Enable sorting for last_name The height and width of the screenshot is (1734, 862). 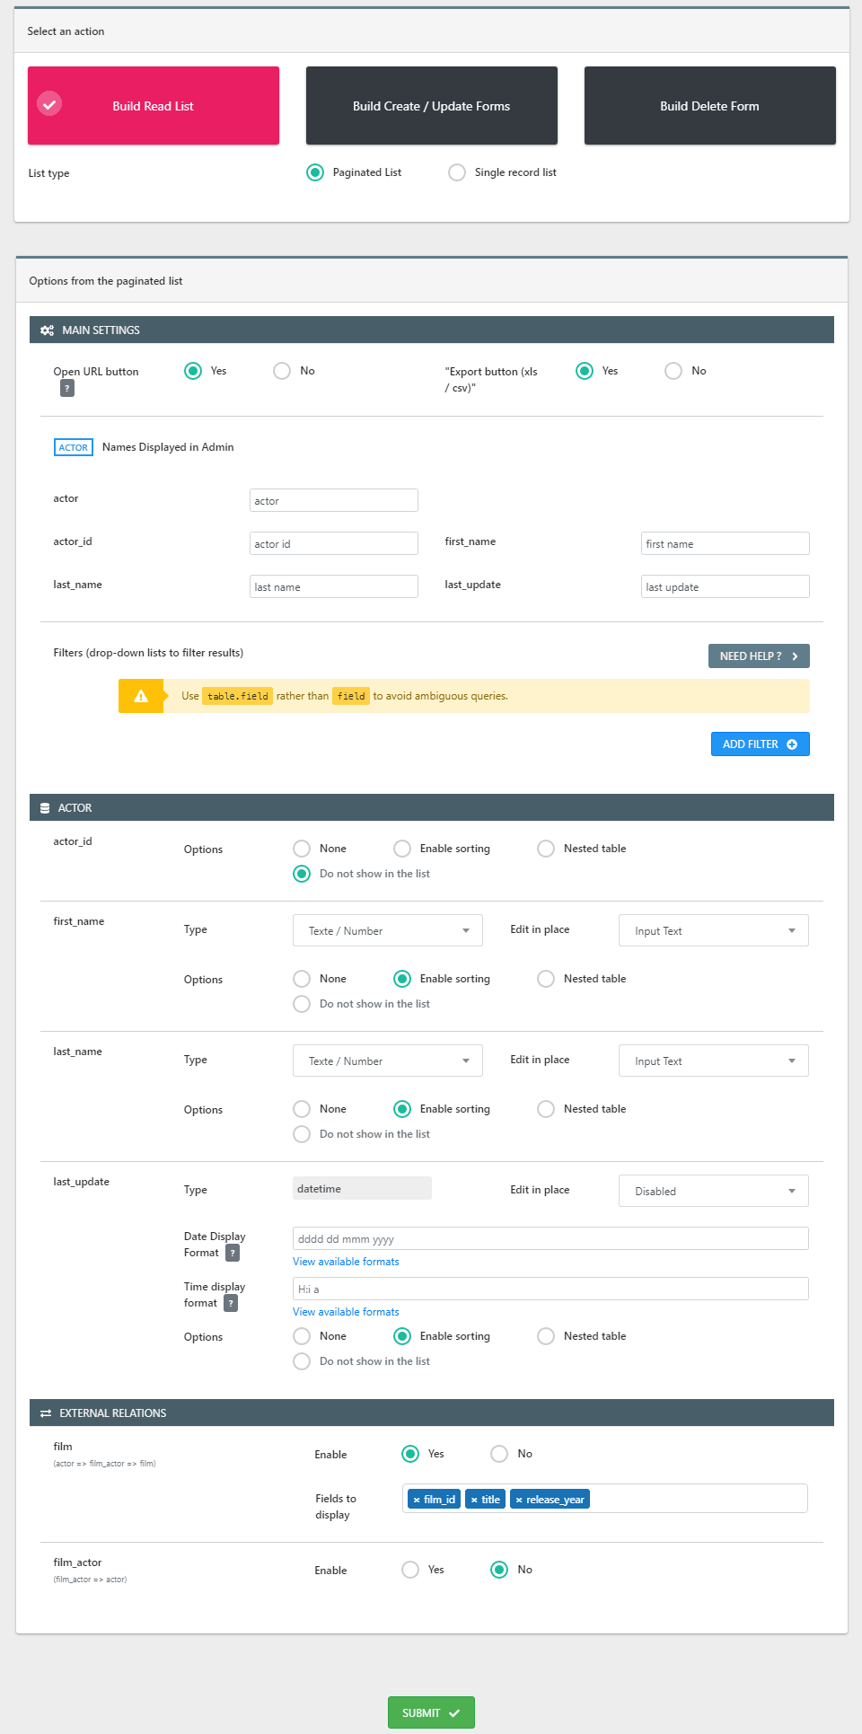tap(402, 1109)
